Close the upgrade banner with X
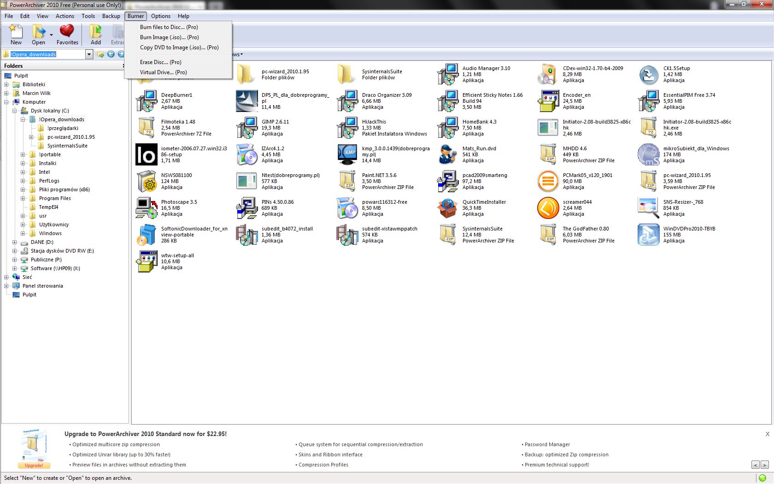Screen dimensions: 774x484 (x=767, y=434)
